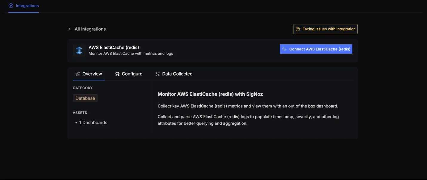The width and height of the screenshot is (427, 180).
Task: Click the 1 Dashboards asset entry
Action: point(93,123)
